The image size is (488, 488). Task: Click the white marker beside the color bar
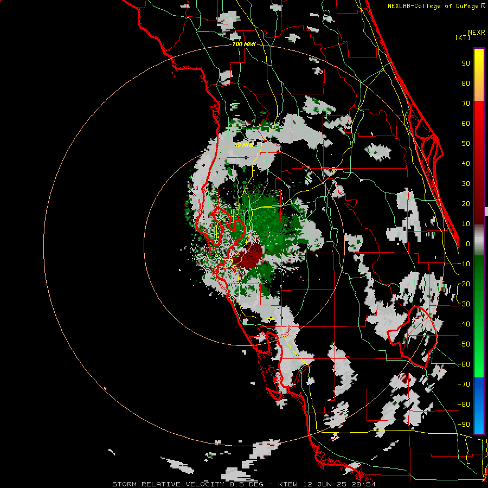[486, 212]
